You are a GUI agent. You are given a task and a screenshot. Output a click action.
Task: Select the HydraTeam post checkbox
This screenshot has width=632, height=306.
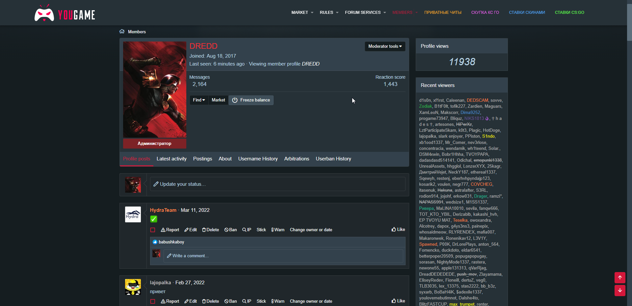(153, 230)
